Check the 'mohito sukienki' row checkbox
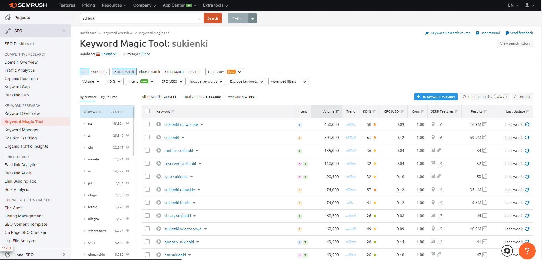 (x=147, y=150)
